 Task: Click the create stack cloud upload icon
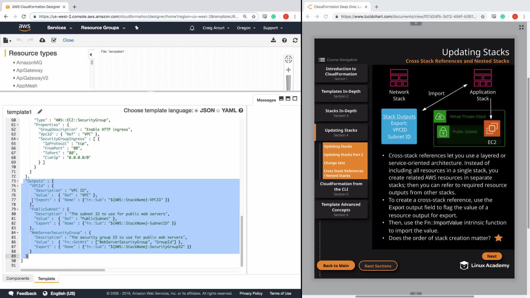[42, 40]
